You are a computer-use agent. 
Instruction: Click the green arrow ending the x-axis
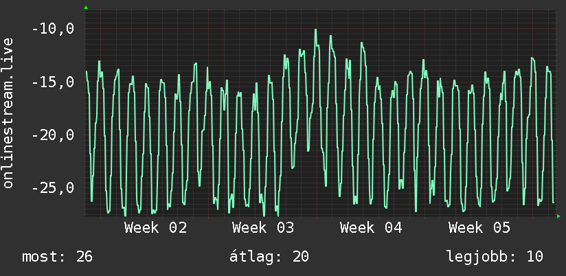[558, 216]
